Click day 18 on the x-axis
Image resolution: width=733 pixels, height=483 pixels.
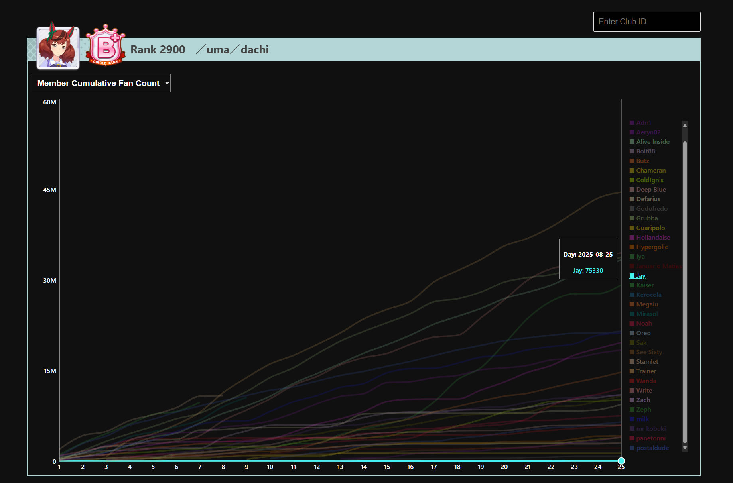click(457, 467)
